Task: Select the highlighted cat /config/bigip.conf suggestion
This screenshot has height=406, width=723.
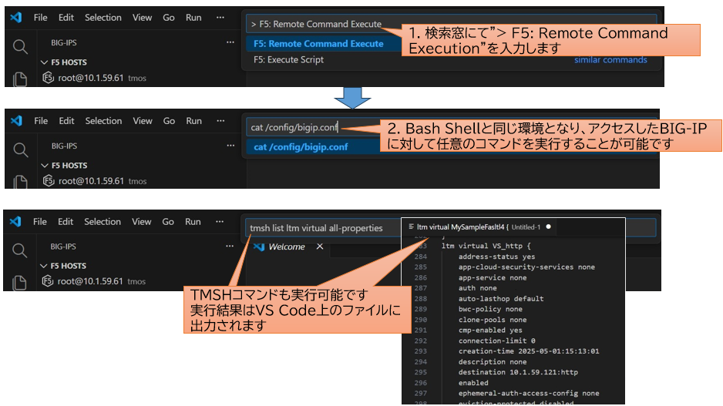Action: (x=301, y=147)
